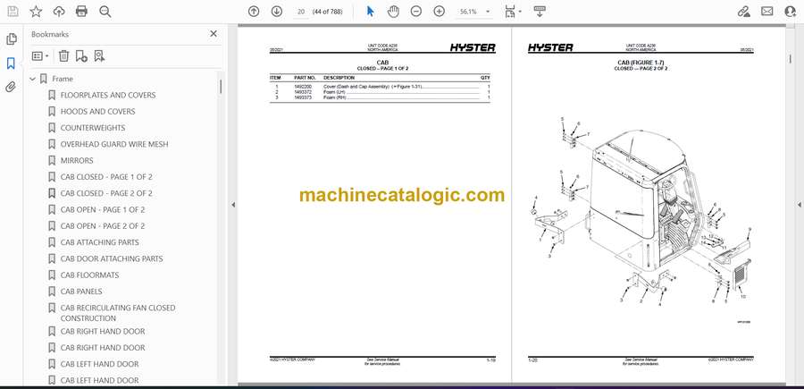Activate the hand pan tool

click(x=393, y=12)
